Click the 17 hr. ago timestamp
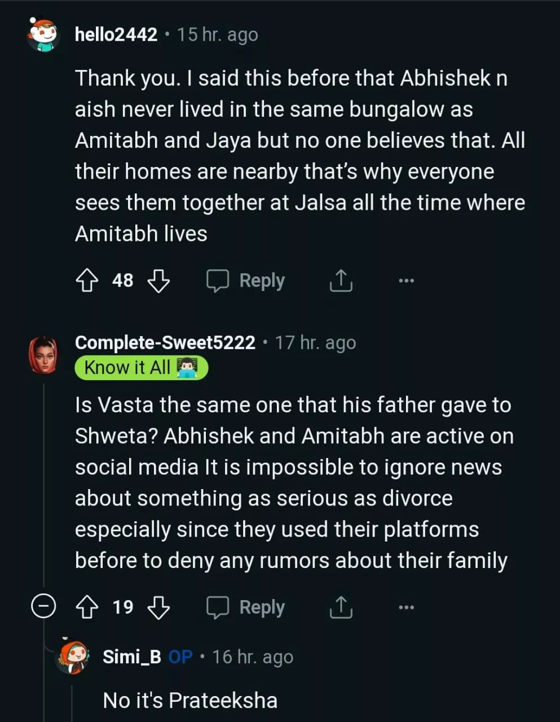Image resolution: width=560 pixels, height=722 pixels. 315,342
